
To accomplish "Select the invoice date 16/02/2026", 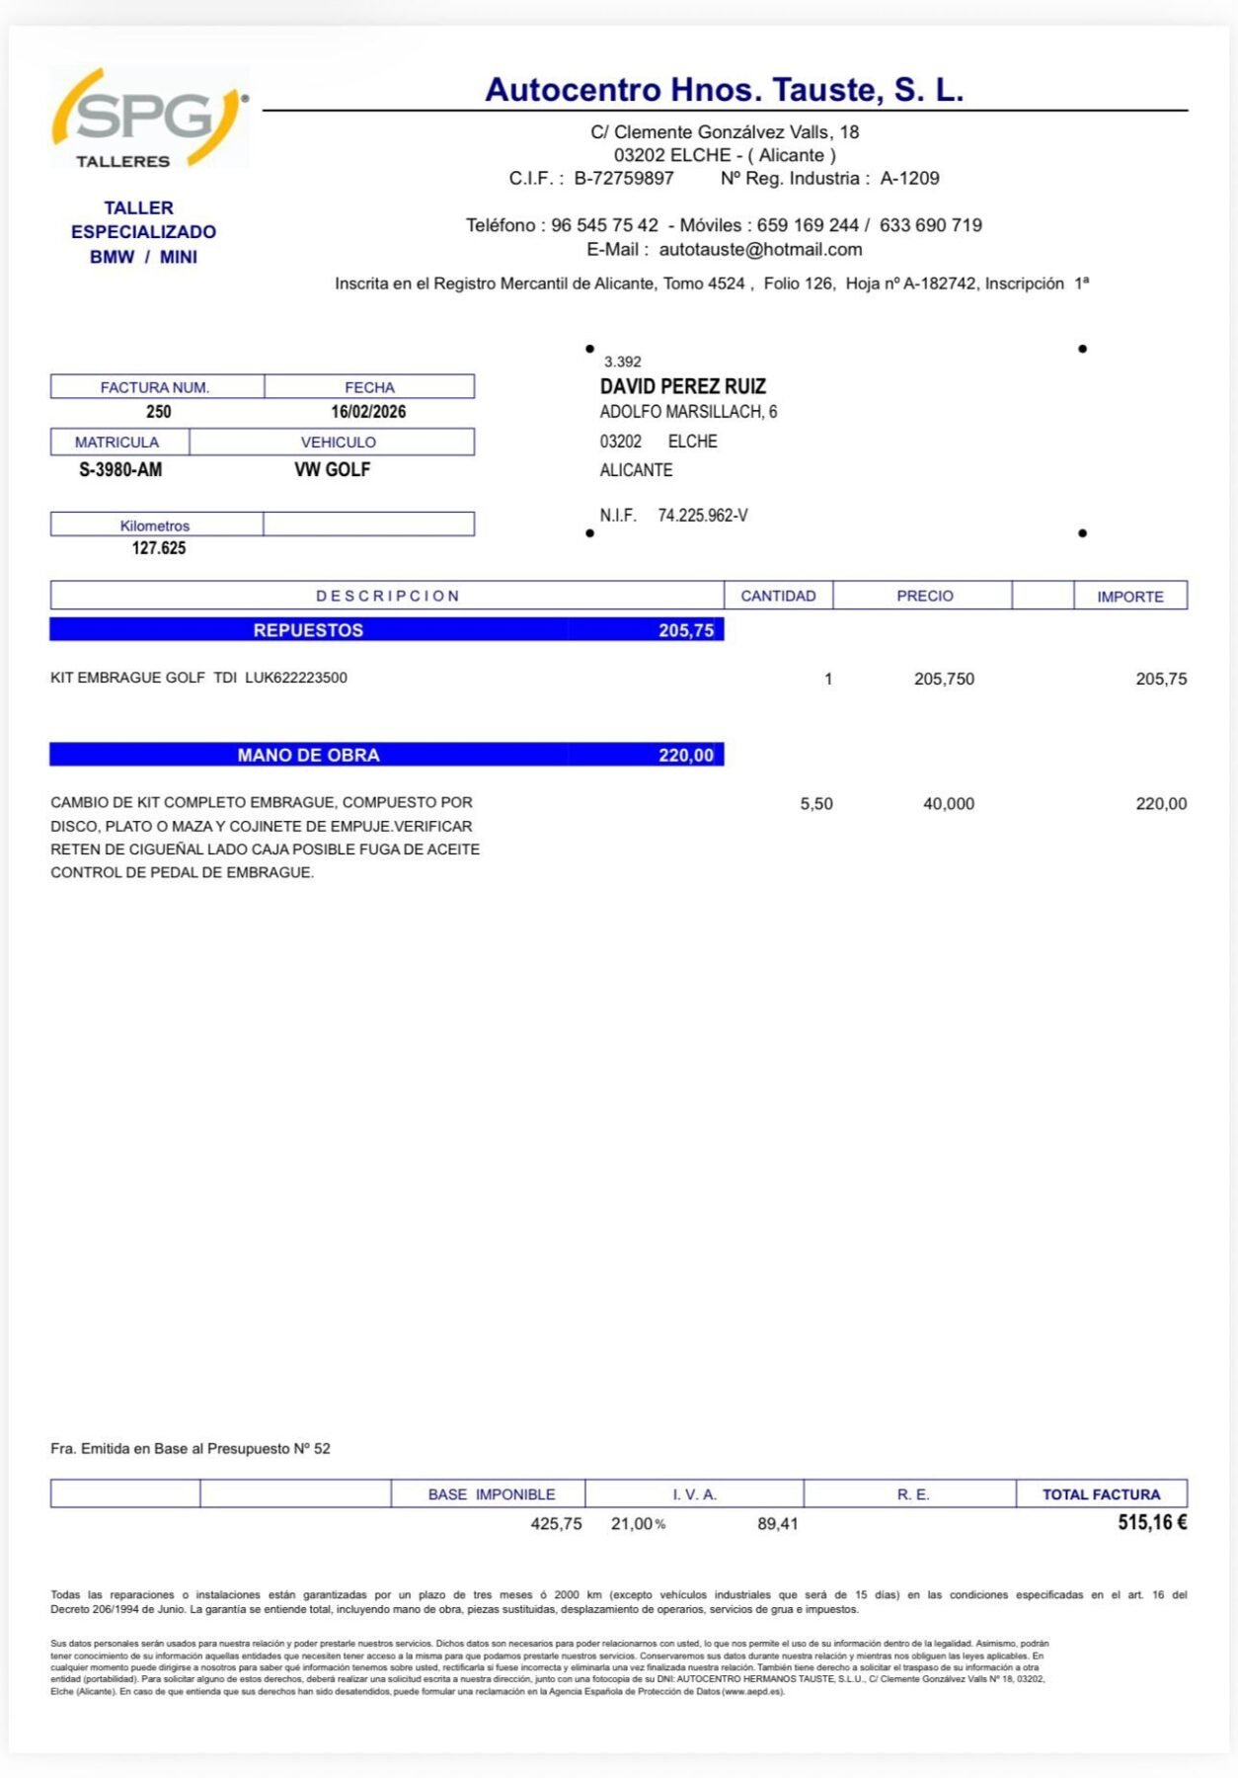I will click(x=368, y=412).
